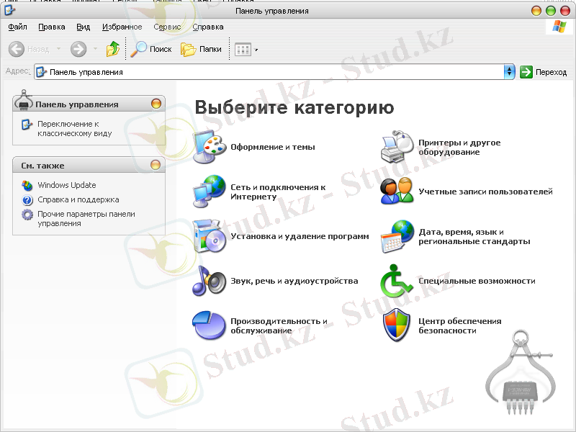Click the Windows Update globe icon
This screenshot has width=576, height=432.
click(x=27, y=186)
